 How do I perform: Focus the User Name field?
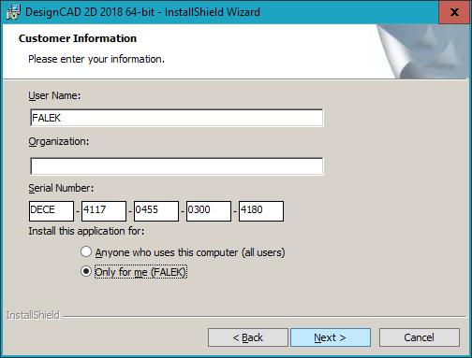[x=177, y=118]
